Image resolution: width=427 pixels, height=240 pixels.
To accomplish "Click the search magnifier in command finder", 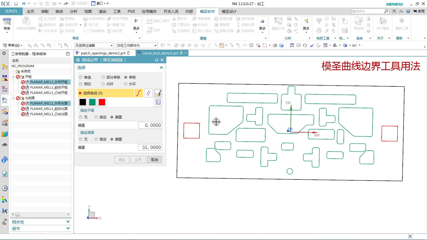I will tap(386, 11).
